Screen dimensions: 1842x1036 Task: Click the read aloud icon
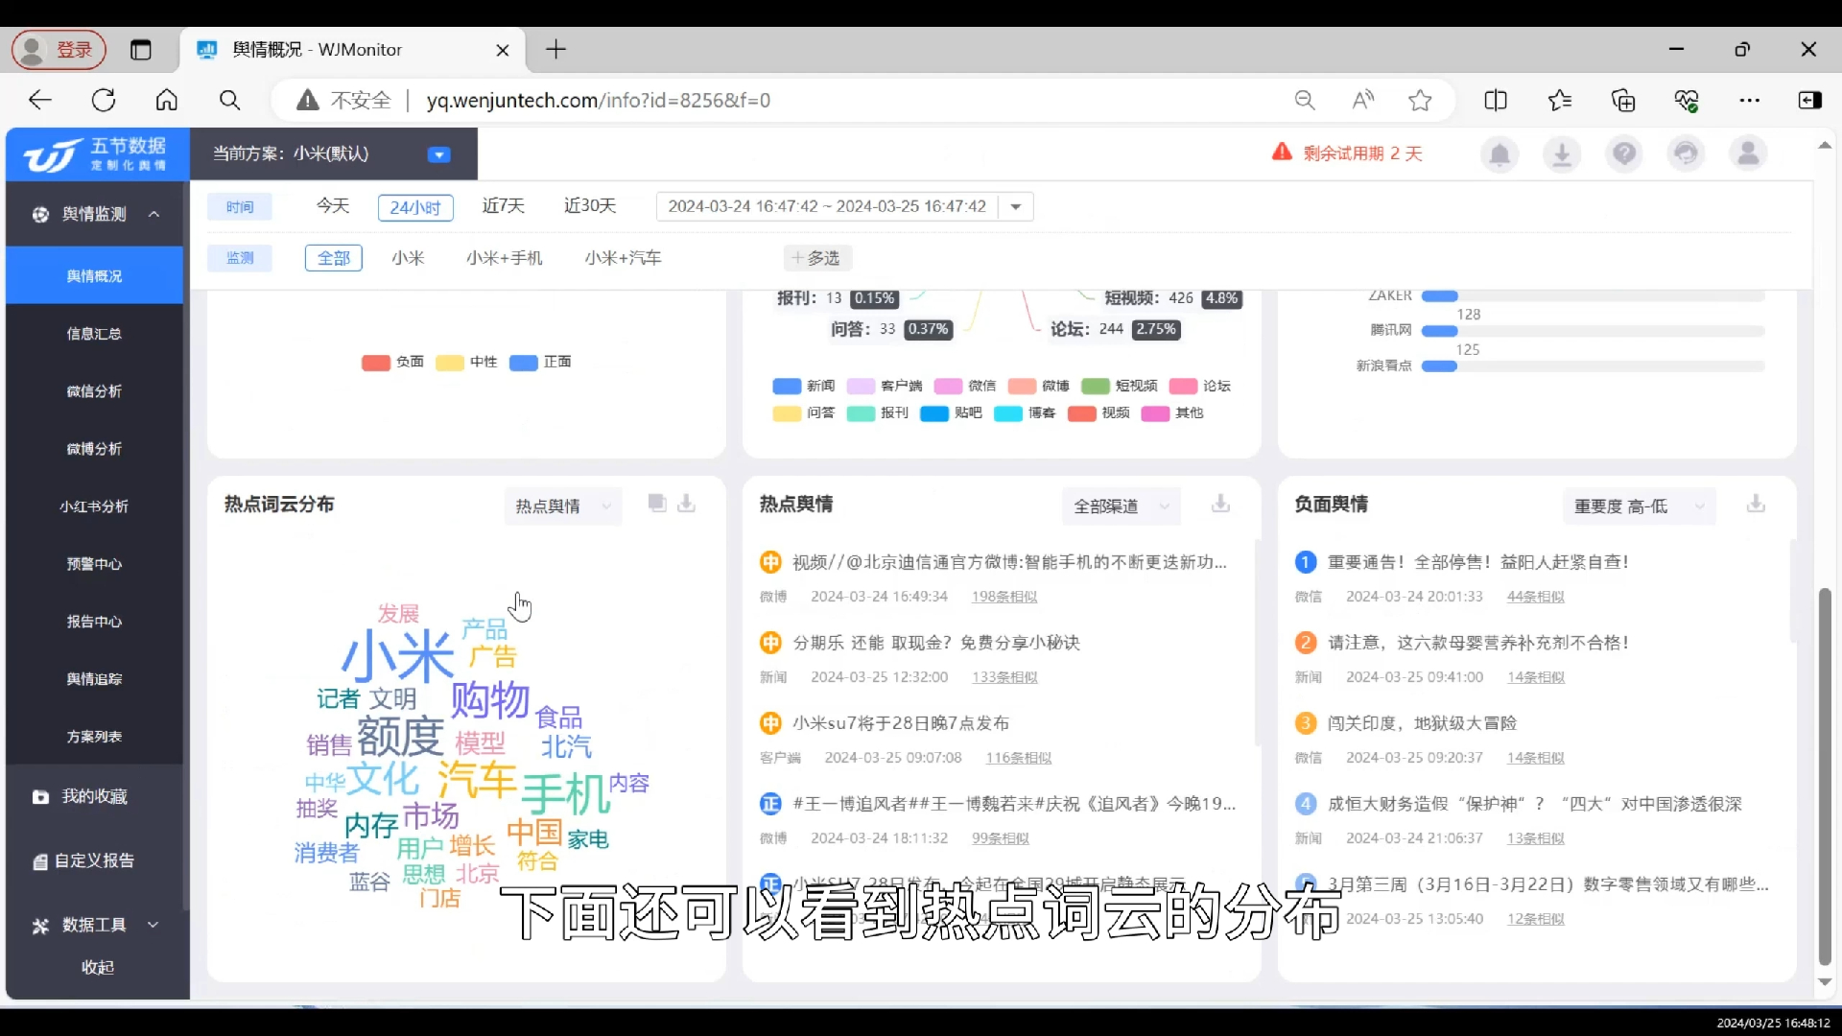click(1362, 100)
